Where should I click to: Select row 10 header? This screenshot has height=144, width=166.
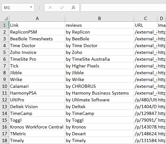pos(5,86)
